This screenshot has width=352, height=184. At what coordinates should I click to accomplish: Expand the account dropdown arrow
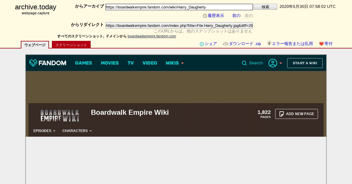(x=281, y=63)
